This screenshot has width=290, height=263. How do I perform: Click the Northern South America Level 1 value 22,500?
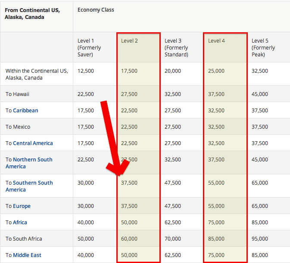86,160
